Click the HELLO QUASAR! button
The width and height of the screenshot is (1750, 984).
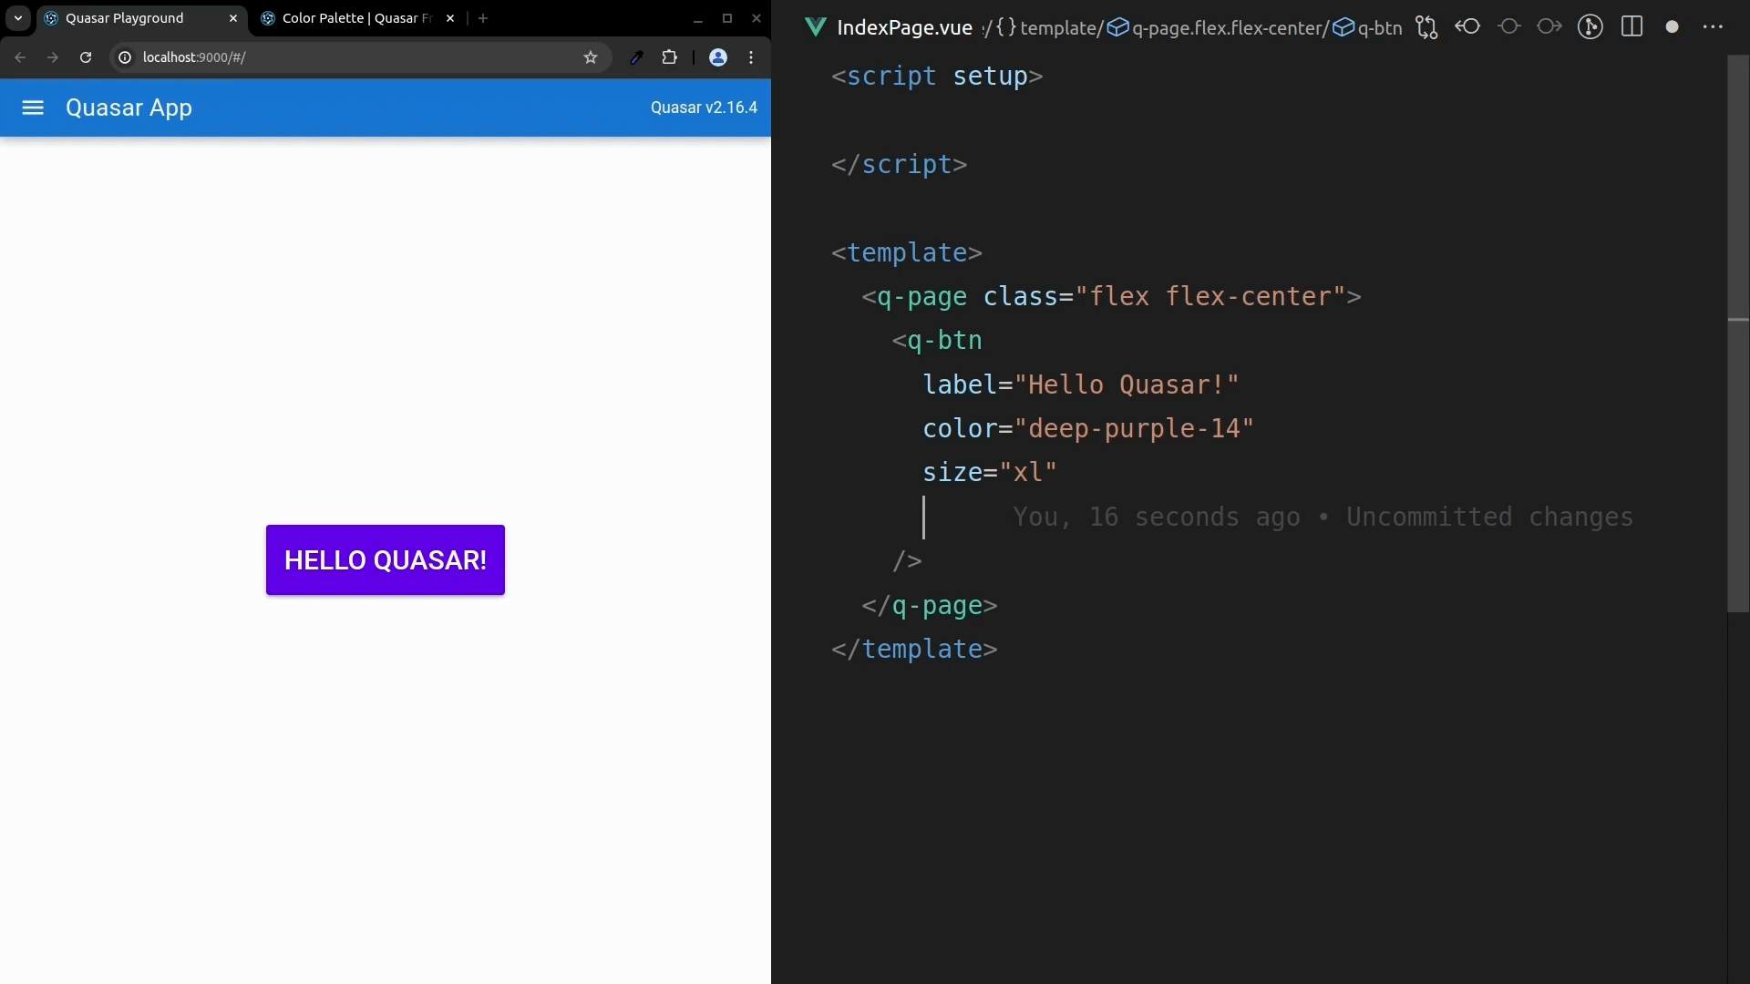(386, 560)
